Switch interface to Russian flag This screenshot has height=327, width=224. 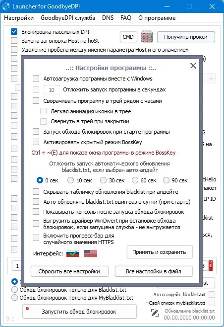(x=73, y=253)
